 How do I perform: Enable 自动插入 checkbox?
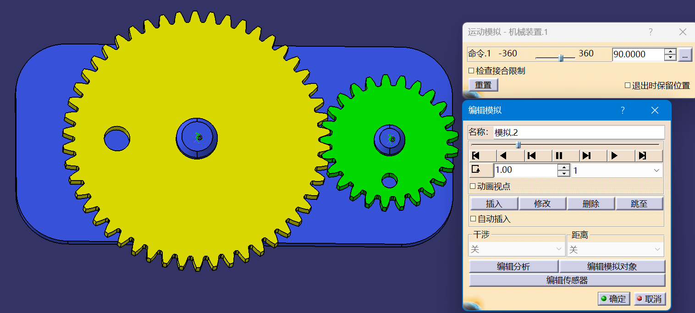473,219
